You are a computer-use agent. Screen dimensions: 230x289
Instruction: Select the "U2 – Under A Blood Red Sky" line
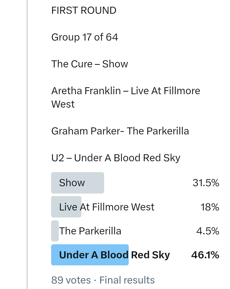tap(116, 158)
